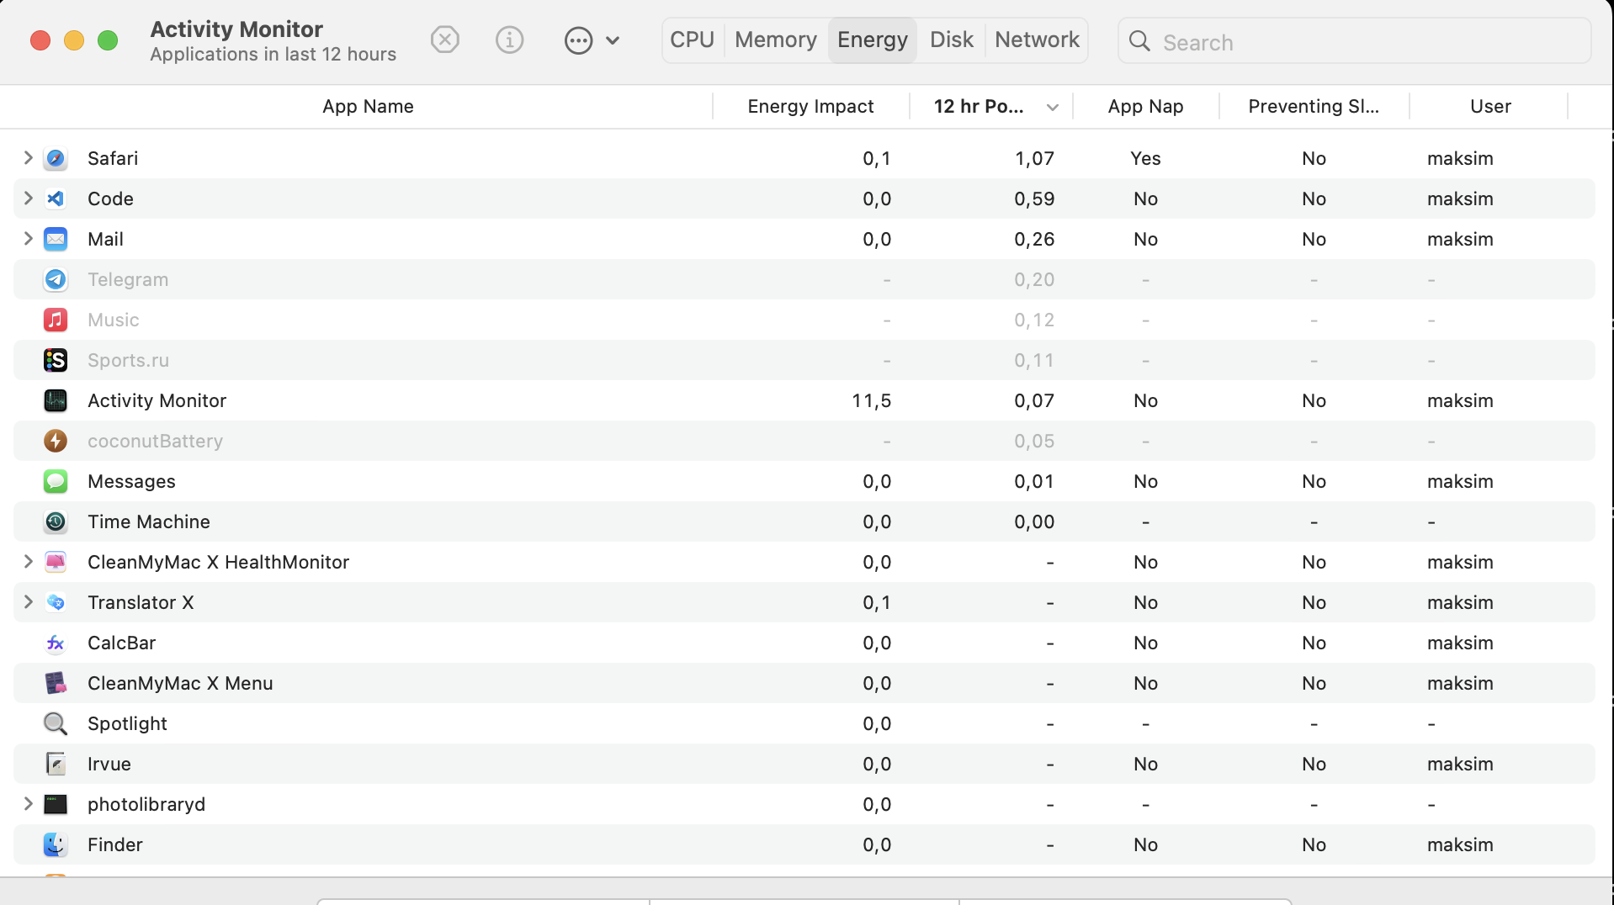
Task: Expand the CleanMyMac X HealthMonitor group
Action: pyautogui.click(x=28, y=561)
